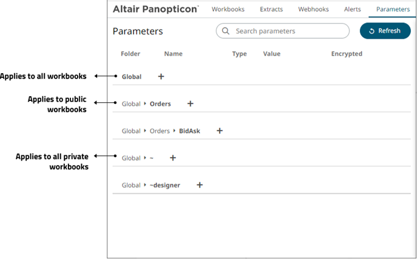Click the Altair Panopticon logo
The image size is (418, 260).
pos(156,9)
